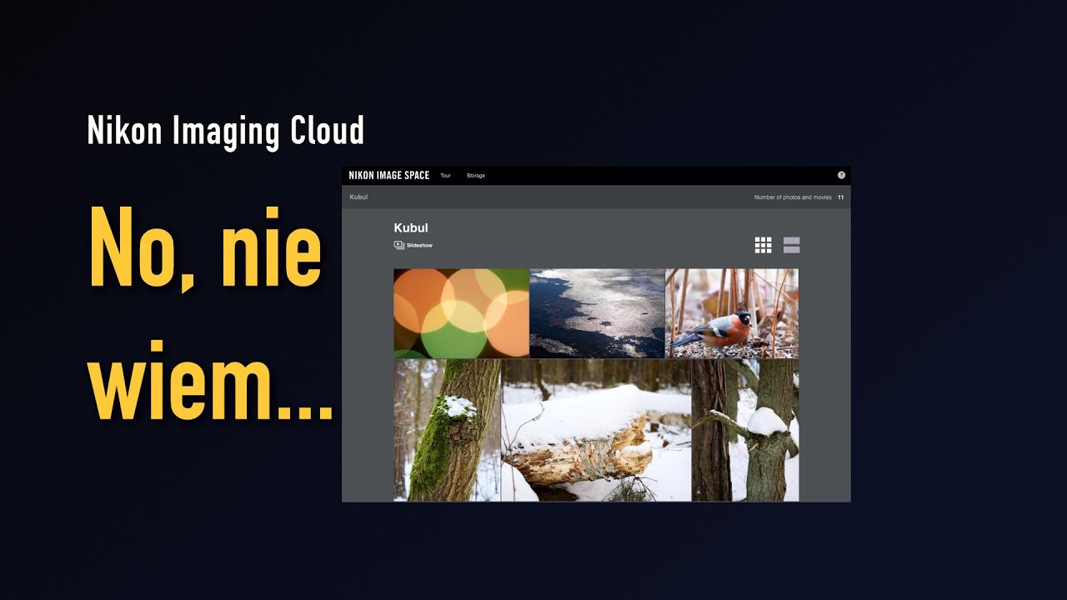1067x600 pixels.
Task: Open the snow-covered log photo
Action: [x=596, y=430]
